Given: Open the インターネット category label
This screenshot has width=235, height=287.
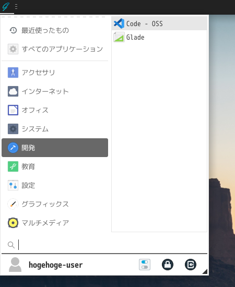Looking at the screenshot, I should pos(45,91).
